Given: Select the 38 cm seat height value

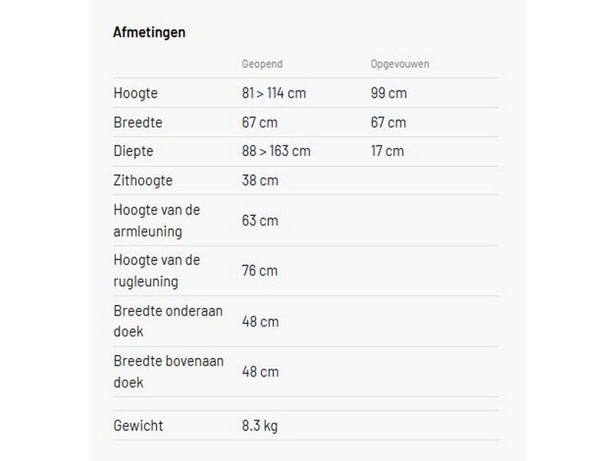Looking at the screenshot, I should click(260, 181).
